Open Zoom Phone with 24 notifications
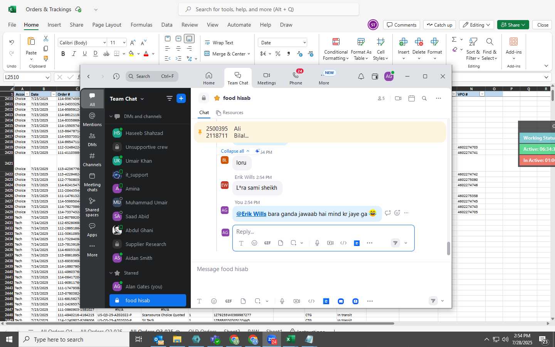This screenshot has height=347, width=555. coord(296,78)
